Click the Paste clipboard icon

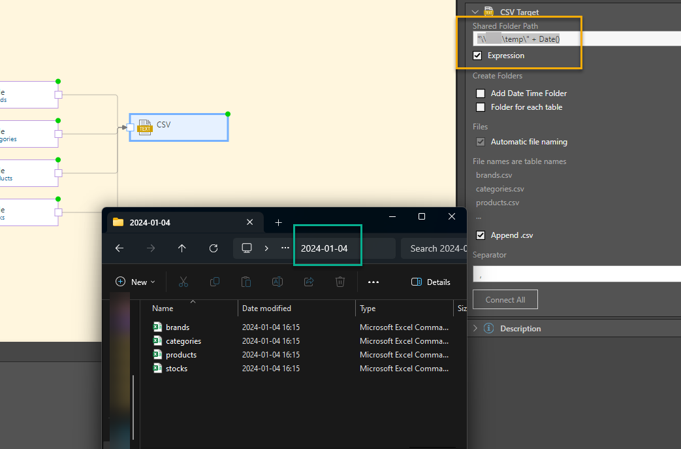(x=246, y=282)
